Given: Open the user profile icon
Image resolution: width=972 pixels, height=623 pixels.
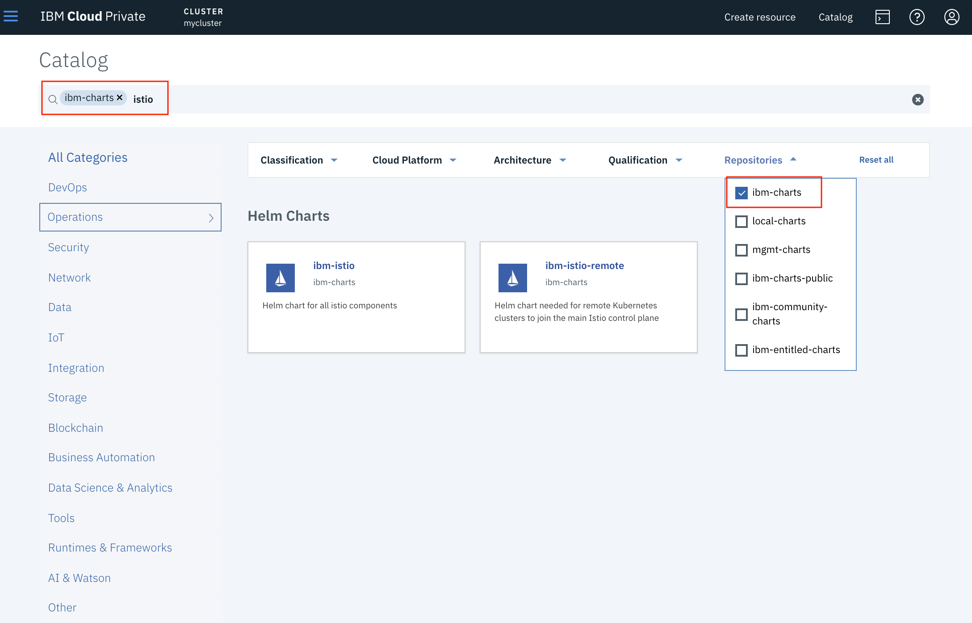Looking at the screenshot, I should pos(952,17).
